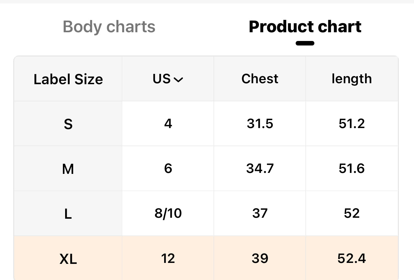Viewport: 414px width, 280px height.
Task: Open the US size region dropdown
Action: [x=168, y=79]
